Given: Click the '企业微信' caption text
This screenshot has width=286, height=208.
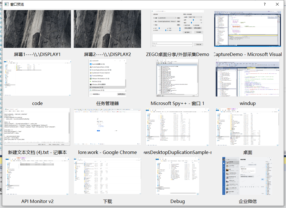Looking at the screenshot, I should pos(248,201).
